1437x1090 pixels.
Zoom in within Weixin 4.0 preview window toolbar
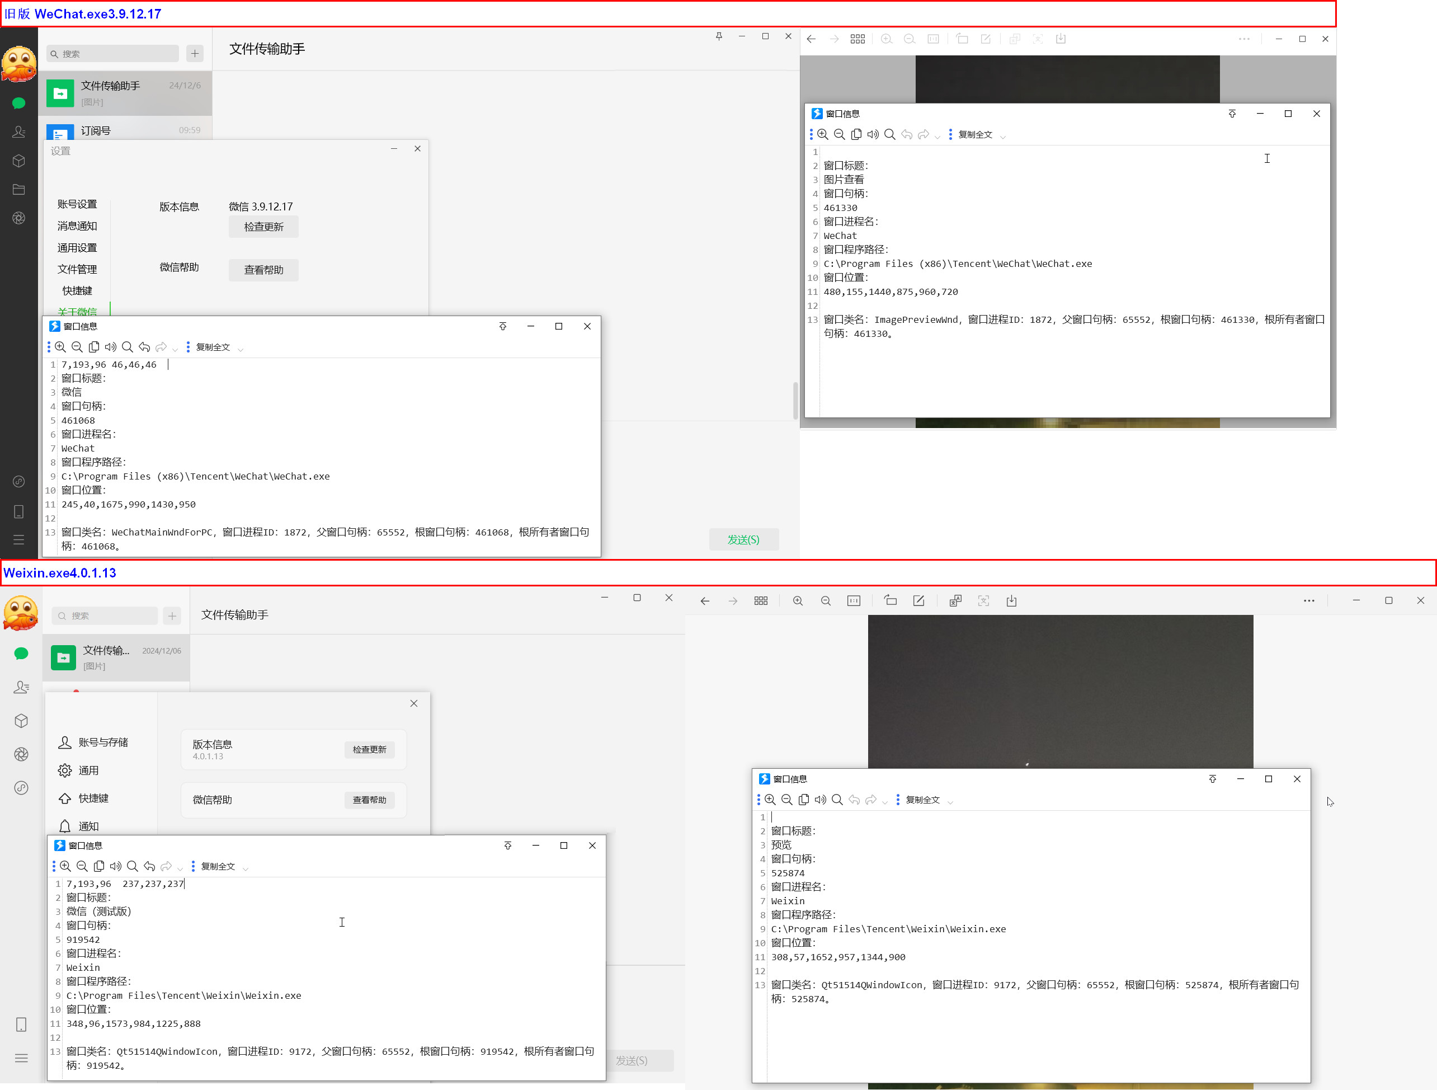pos(798,601)
